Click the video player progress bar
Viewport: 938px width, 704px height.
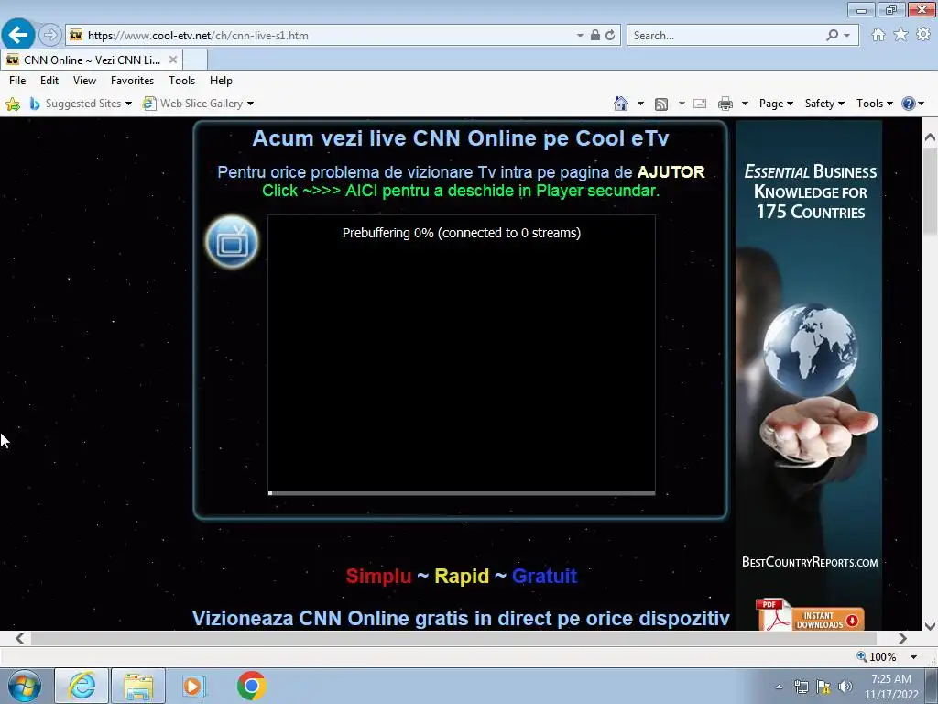pos(462,493)
